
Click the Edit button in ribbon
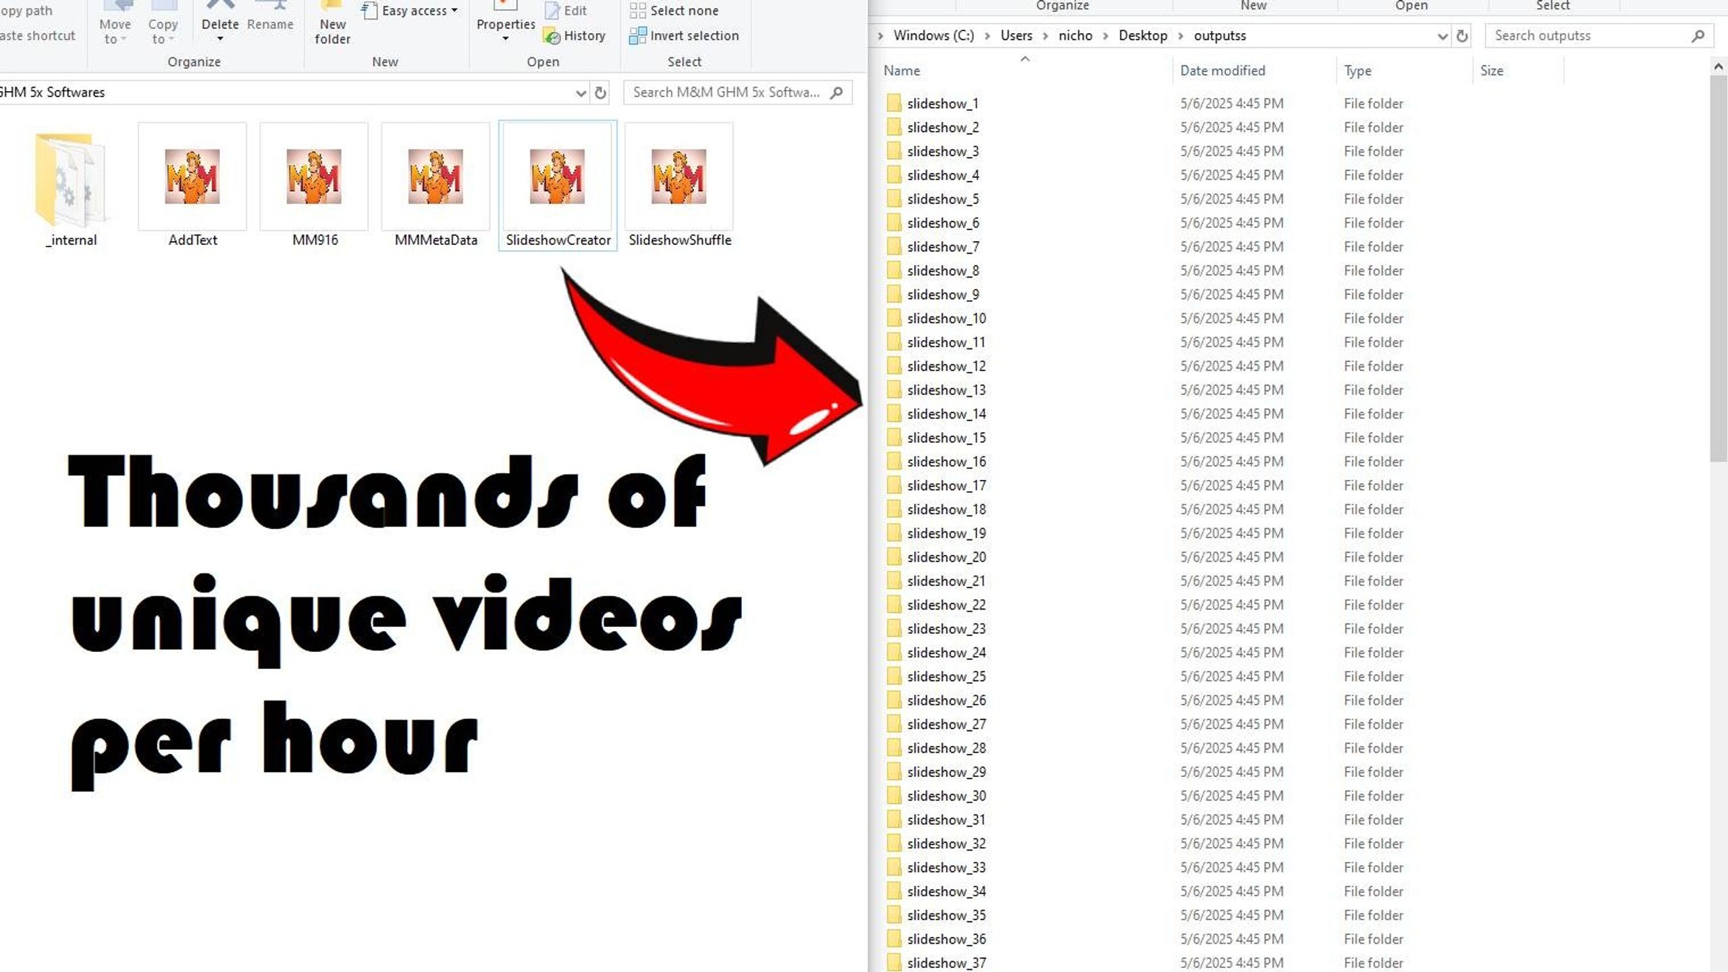pyautogui.click(x=566, y=11)
